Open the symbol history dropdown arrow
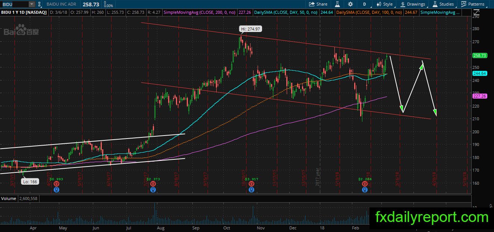Viewport: 494px width, 232px height. pos(31,4)
